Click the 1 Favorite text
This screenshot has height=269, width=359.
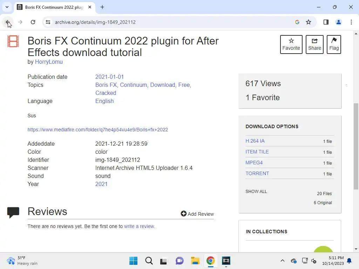click(x=263, y=98)
